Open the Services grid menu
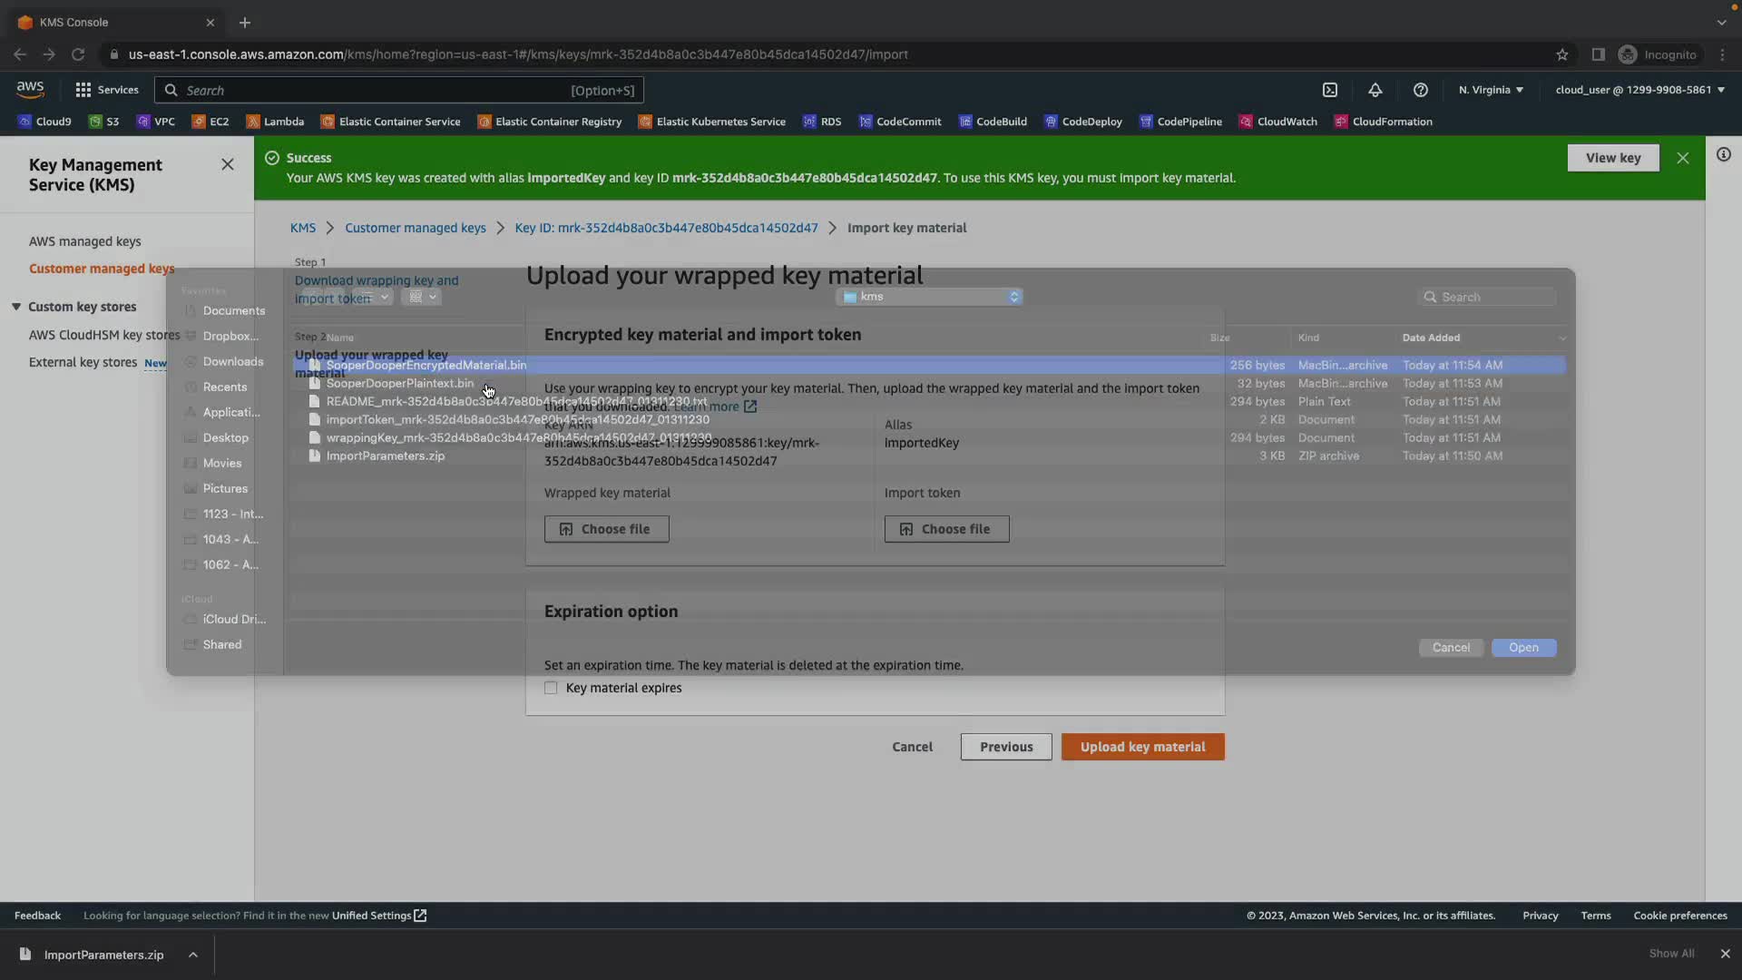 click(107, 90)
